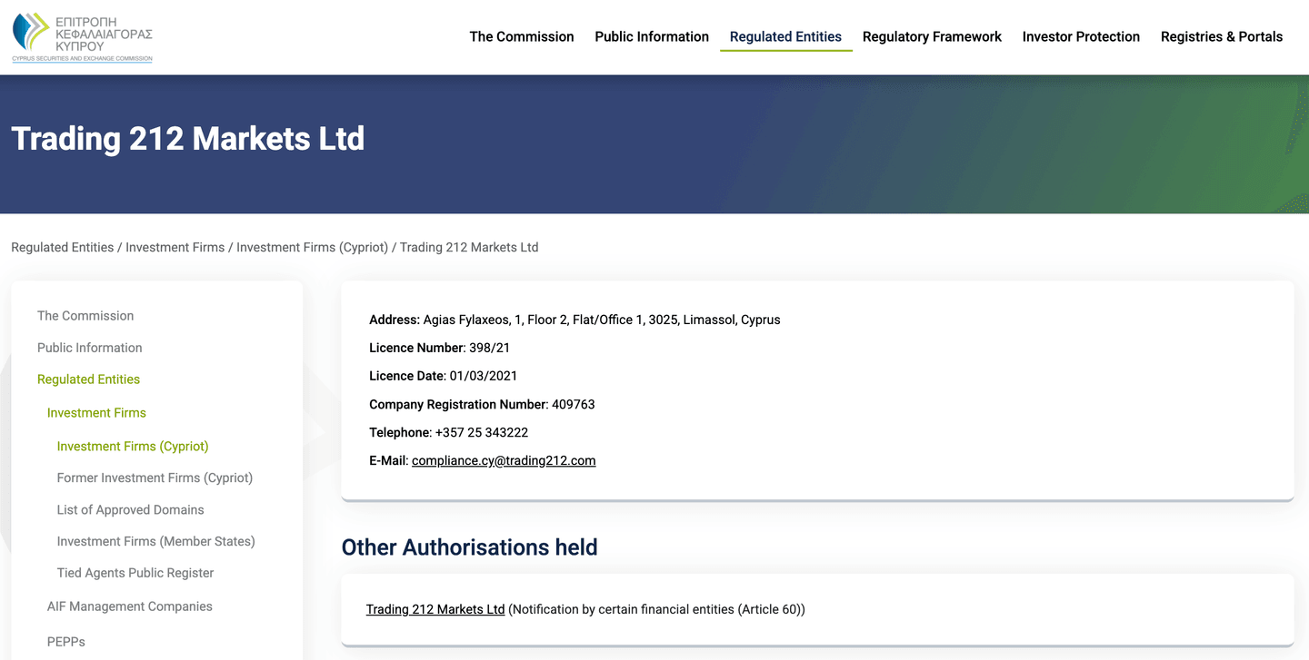Open List of Approved Domains
This screenshot has height=660, width=1309.
pyautogui.click(x=131, y=510)
